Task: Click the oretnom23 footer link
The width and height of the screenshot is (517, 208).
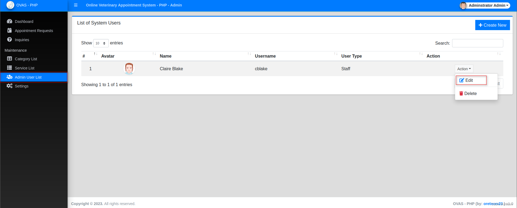Action: (x=493, y=204)
